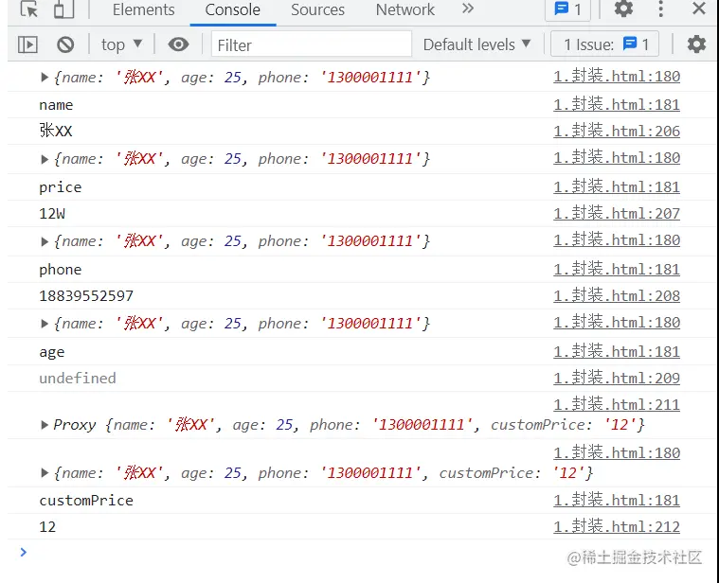Screen dimensions: 719x583
Task: Click the '18839552597' log output
Action: pyautogui.click(x=86, y=296)
